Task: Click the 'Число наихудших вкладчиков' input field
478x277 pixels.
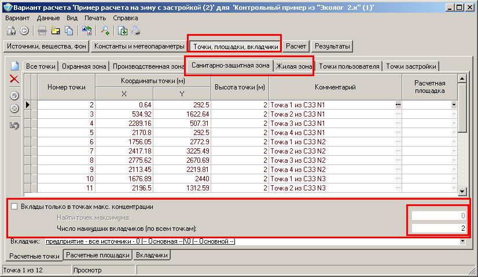Action: pos(437,229)
